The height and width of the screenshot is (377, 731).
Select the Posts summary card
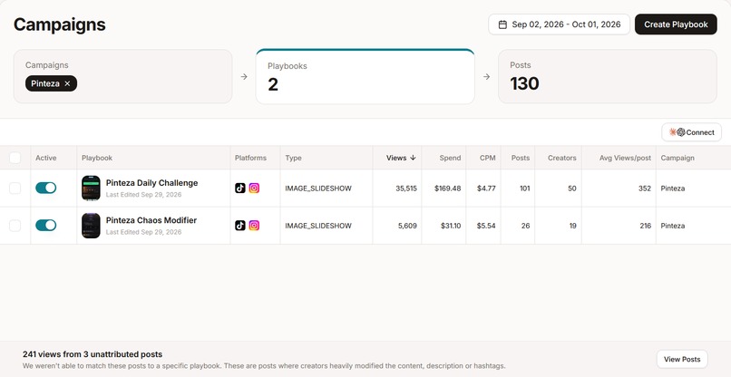608,76
